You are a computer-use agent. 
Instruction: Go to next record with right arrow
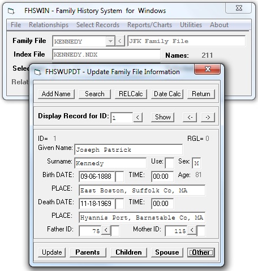pos(208,117)
